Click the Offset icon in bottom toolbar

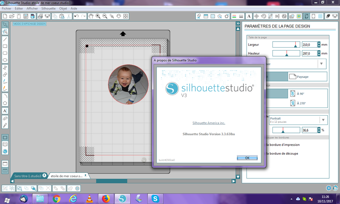pyautogui.click(x=77, y=188)
